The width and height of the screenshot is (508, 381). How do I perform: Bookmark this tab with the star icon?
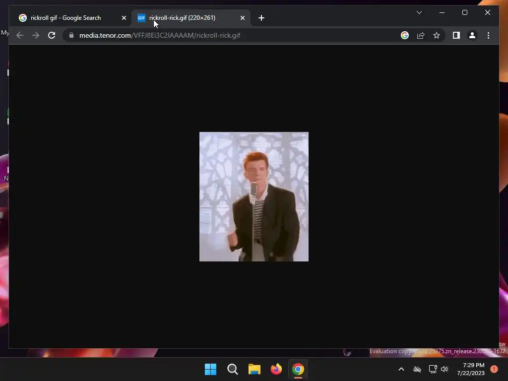(x=437, y=35)
